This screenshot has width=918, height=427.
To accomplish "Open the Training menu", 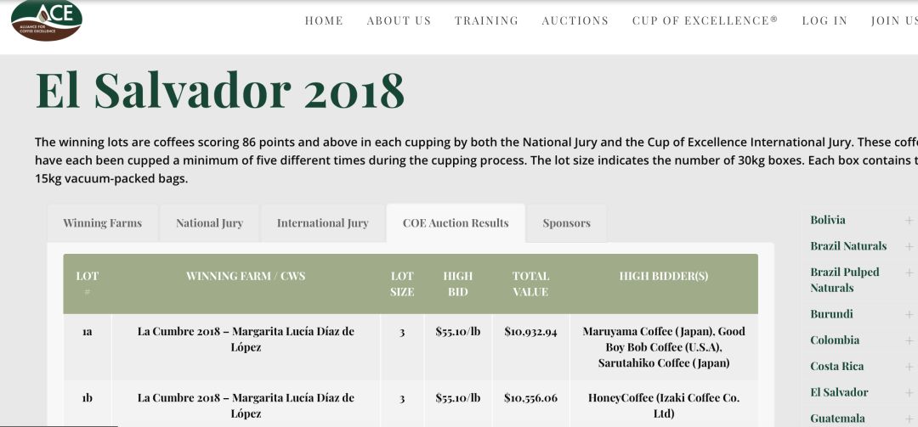I will [486, 21].
